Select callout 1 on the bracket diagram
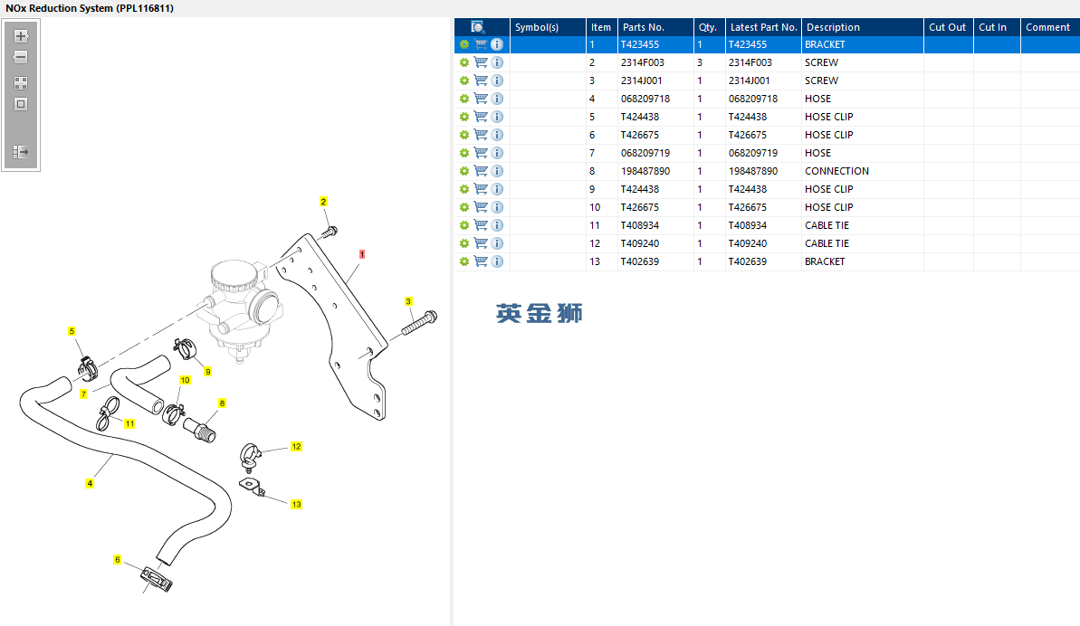The width and height of the screenshot is (1080, 626). 361,254
